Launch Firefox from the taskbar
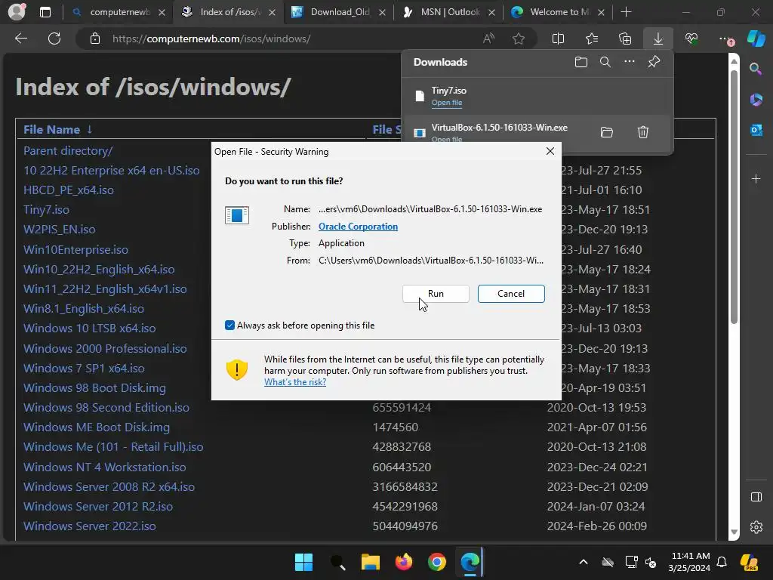Image resolution: width=773 pixels, height=580 pixels. pos(404,562)
